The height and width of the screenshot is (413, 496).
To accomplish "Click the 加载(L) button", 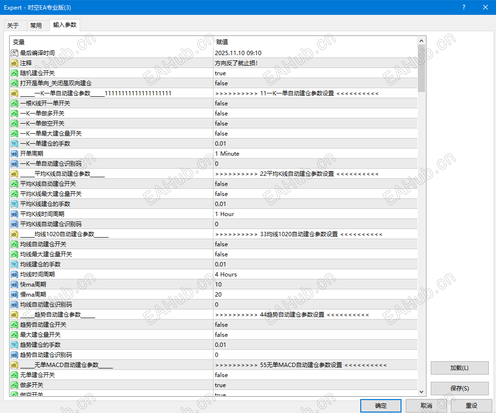I will click(x=460, y=368).
